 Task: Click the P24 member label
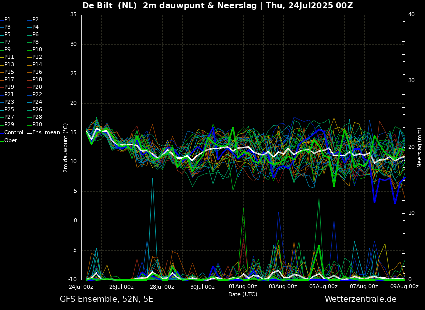click(37, 102)
